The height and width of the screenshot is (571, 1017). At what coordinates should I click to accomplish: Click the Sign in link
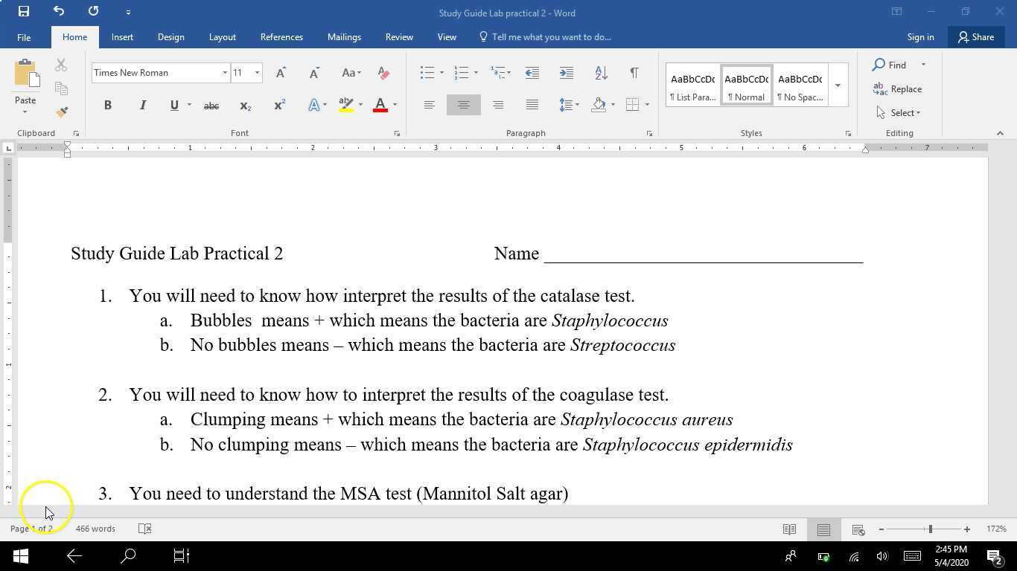click(920, 36)
